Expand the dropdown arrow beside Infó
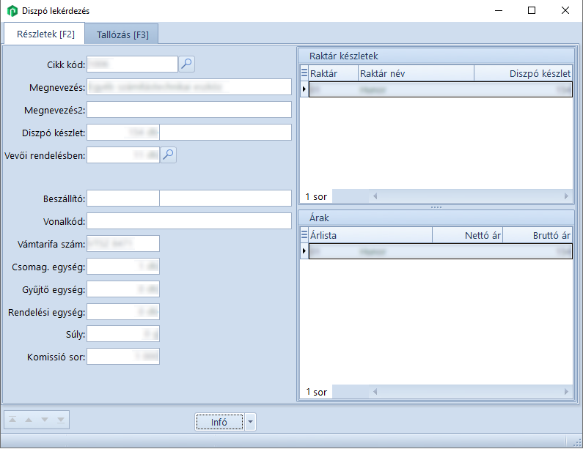Image resolution: width=583 pixels, height=449 pixels. coord(250,422)
